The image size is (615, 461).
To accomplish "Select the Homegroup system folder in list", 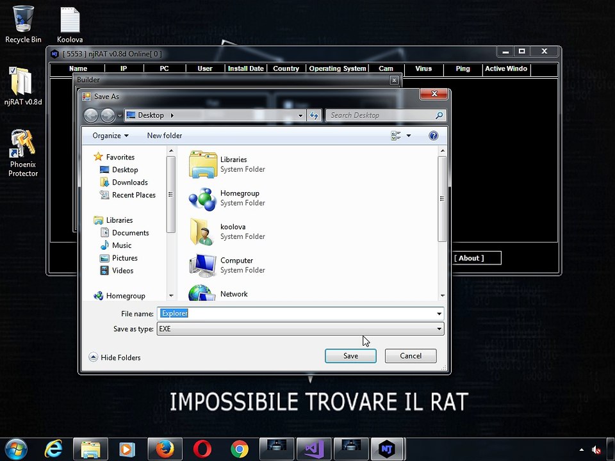I will tap(227, 198).
